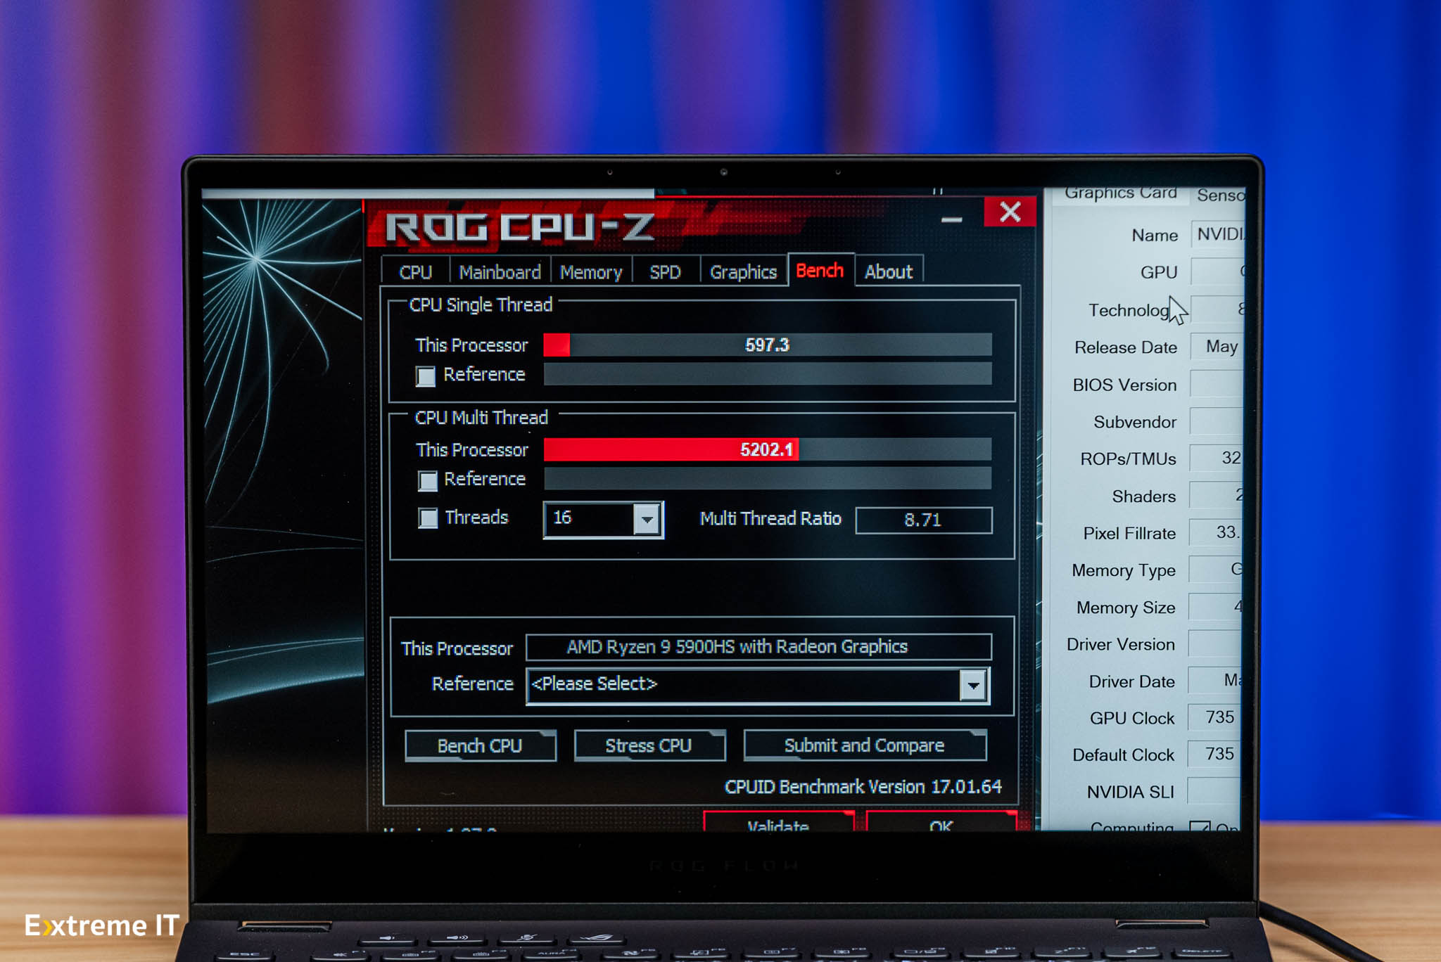Image resolution: width=1441 pixels, height=962 pixels.
Task: Click the empty single thread Reference bar
Action: click(x=768, y=374)
